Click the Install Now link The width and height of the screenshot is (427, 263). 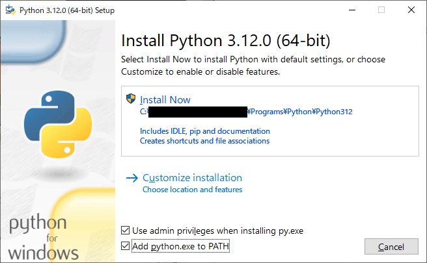point(165,100)
